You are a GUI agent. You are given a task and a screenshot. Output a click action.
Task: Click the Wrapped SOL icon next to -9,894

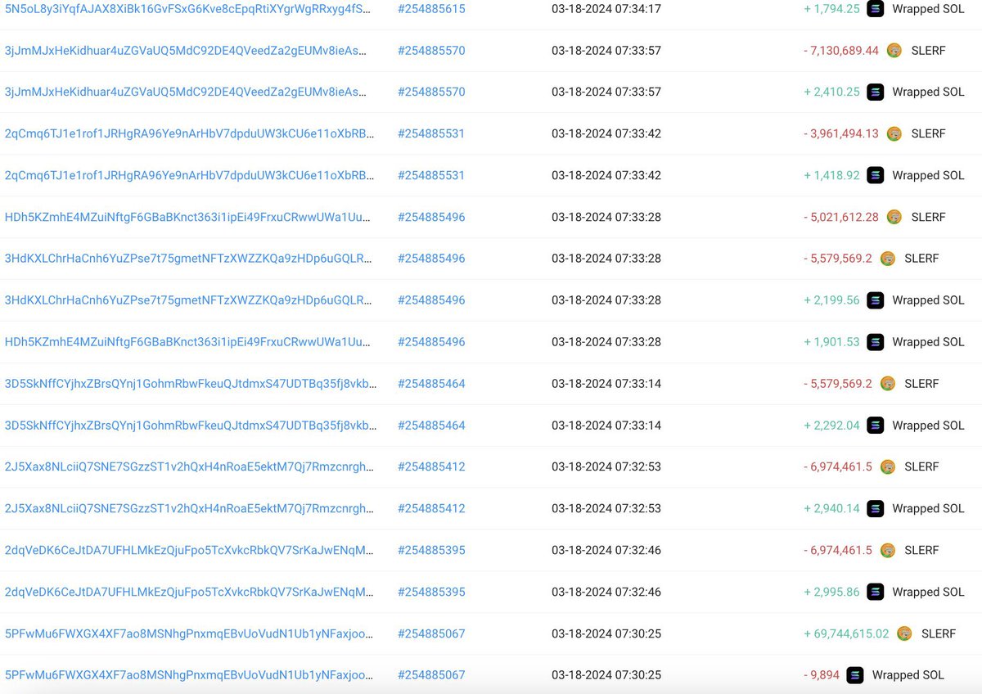855,675
